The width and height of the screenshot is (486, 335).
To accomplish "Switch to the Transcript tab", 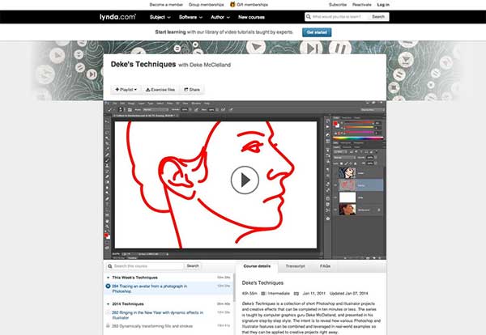I will coord(295,266).
